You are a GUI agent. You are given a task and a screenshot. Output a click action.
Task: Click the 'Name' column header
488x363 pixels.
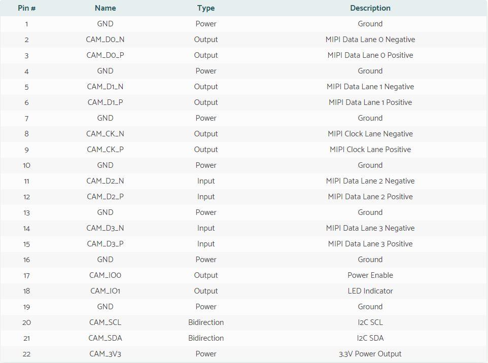pyautogui.click(x=105, y=8)
